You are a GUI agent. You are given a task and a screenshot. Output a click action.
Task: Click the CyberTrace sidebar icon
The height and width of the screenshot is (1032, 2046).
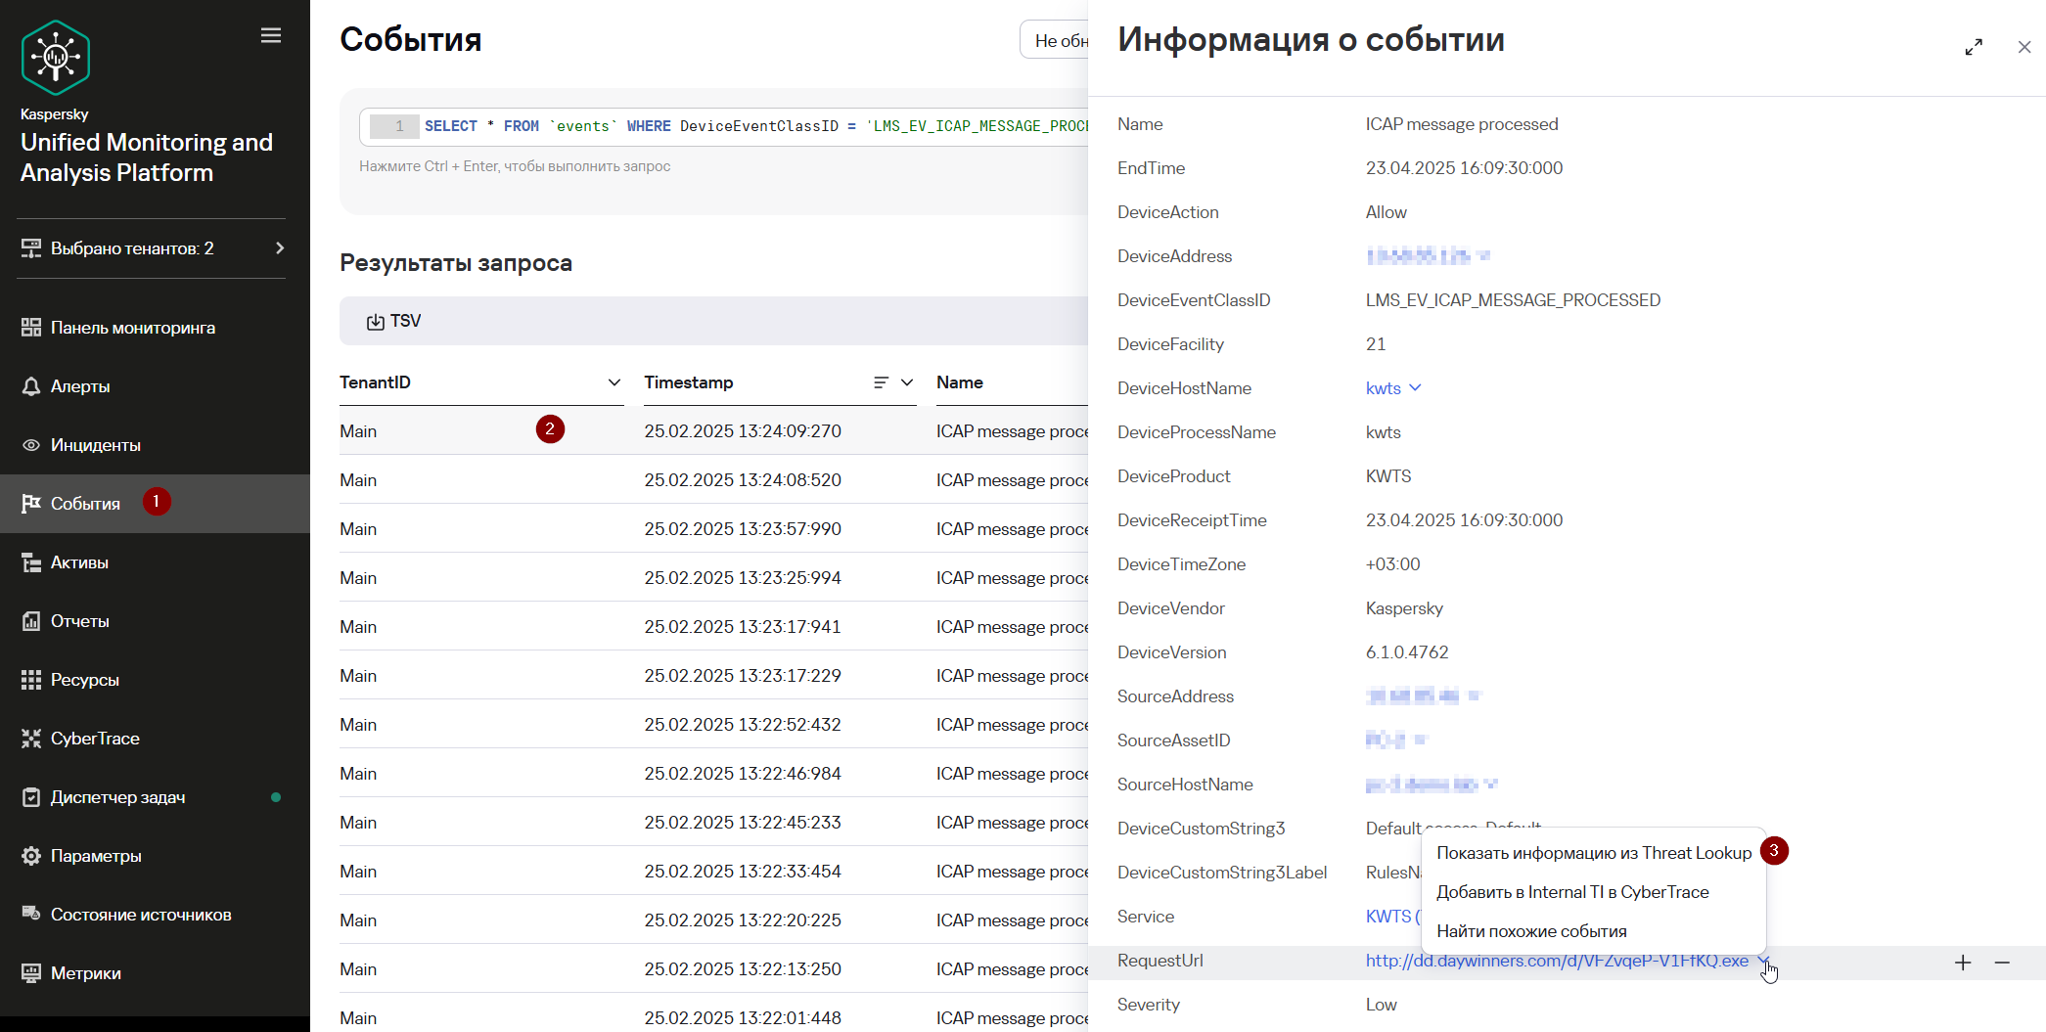(x=31, y=739)
